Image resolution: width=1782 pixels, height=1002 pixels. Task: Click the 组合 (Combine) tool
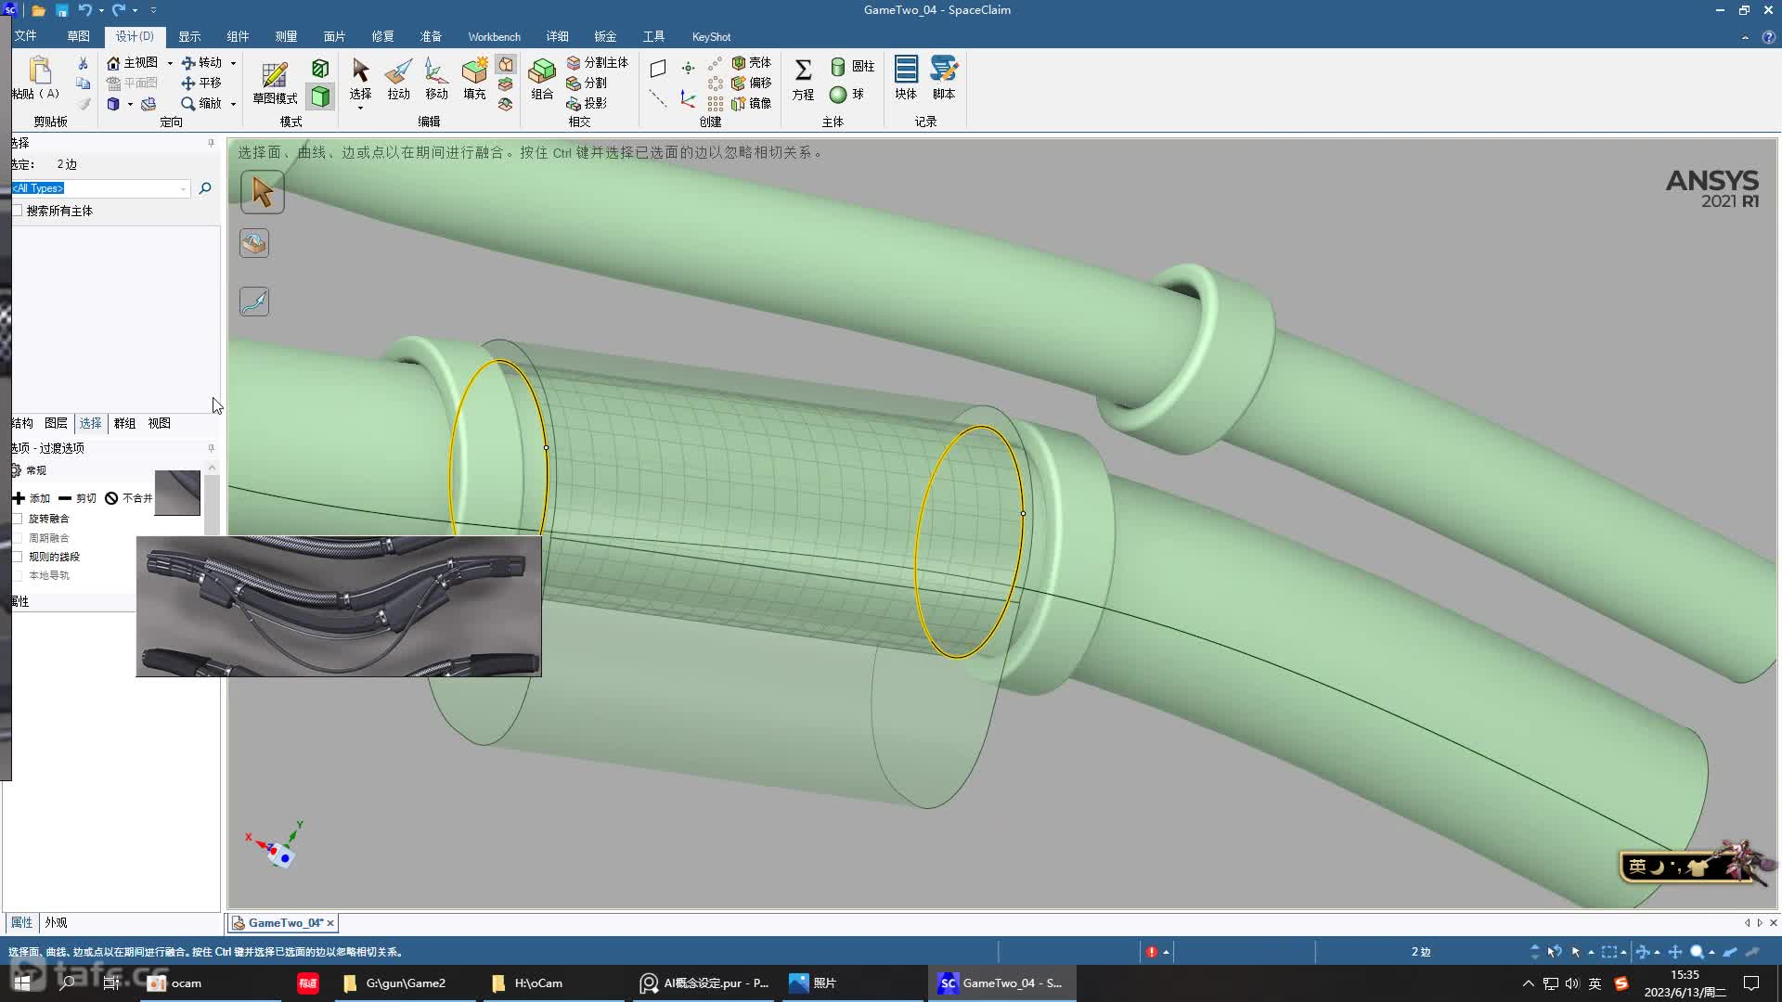pyautogui.click(x=542, y=78)
